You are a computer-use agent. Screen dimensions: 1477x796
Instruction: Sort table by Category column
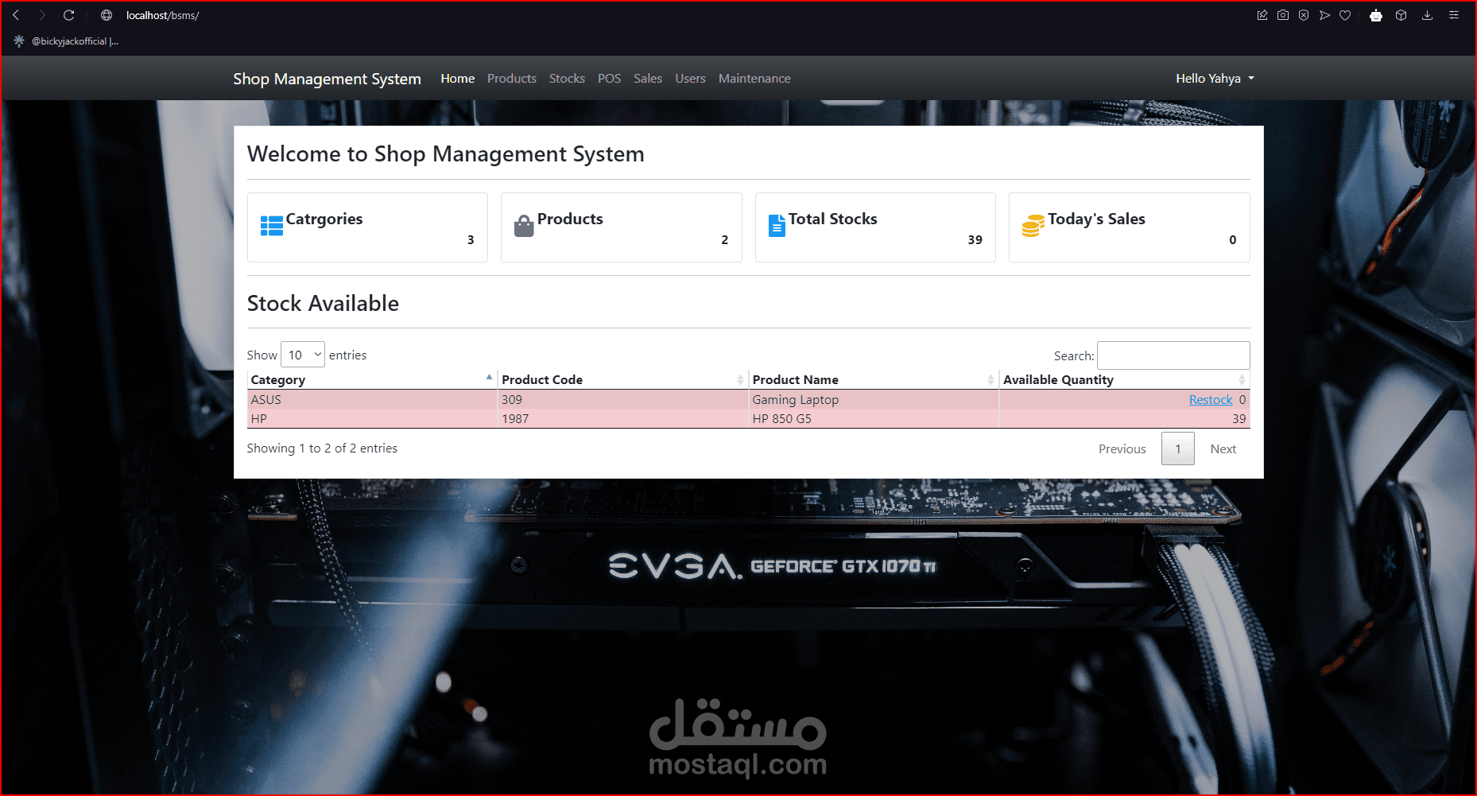click(x=371, y=379)
